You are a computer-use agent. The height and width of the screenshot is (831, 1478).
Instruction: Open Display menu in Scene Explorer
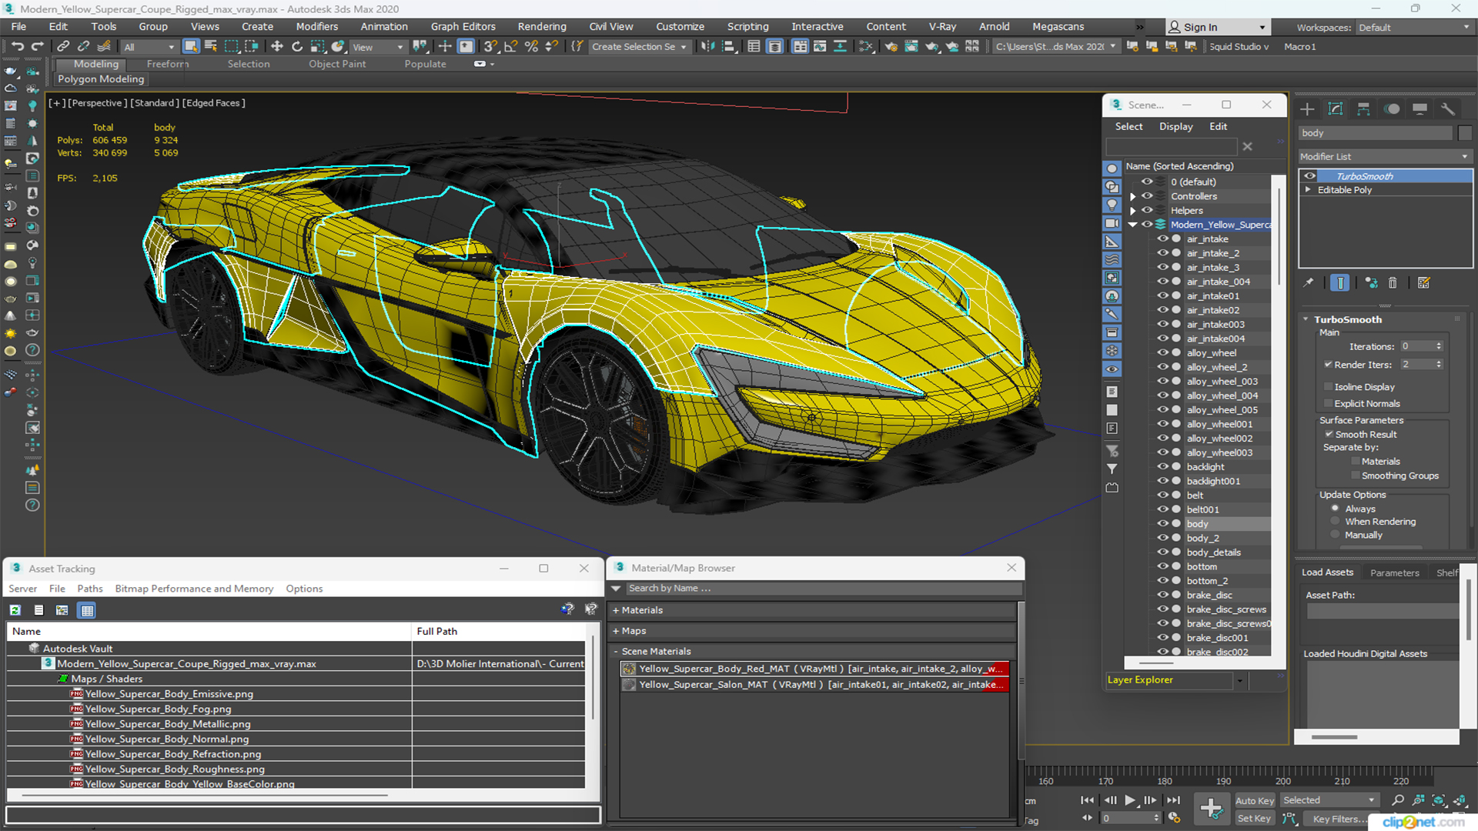coord(1176,126)
